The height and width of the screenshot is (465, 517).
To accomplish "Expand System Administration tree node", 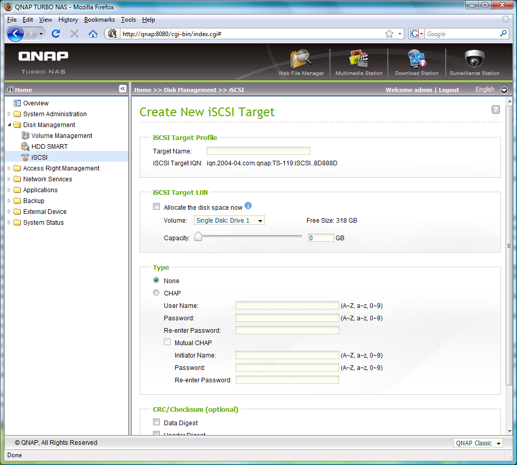I will 9,114.
